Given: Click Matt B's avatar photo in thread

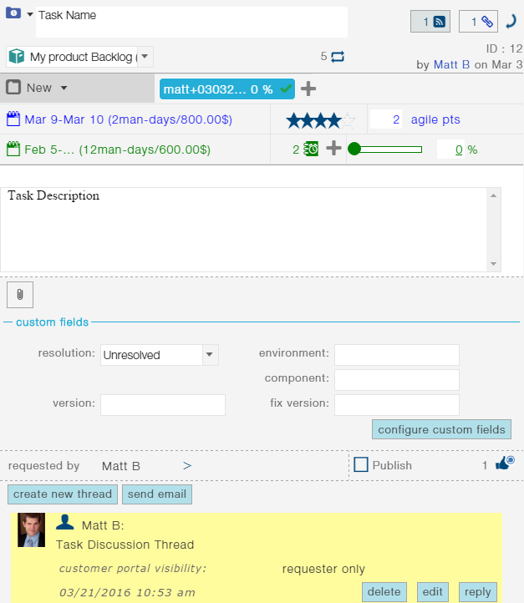Looking at the screenshot, I should click(x=31, y=530).
